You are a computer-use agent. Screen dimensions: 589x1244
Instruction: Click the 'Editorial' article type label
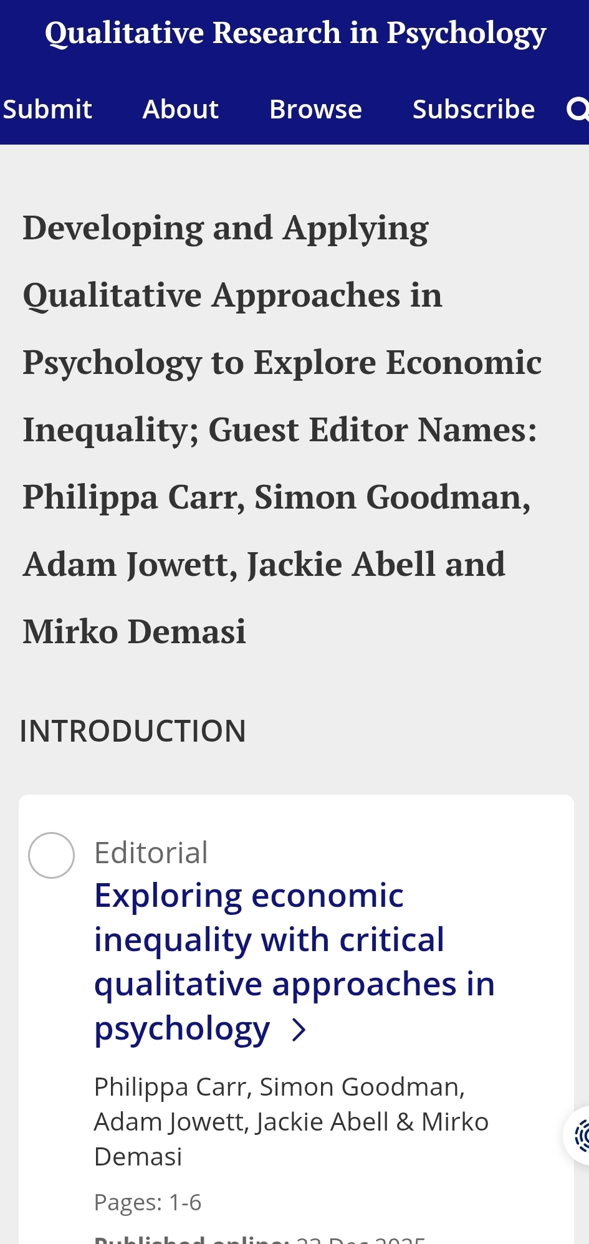(151, 853)
